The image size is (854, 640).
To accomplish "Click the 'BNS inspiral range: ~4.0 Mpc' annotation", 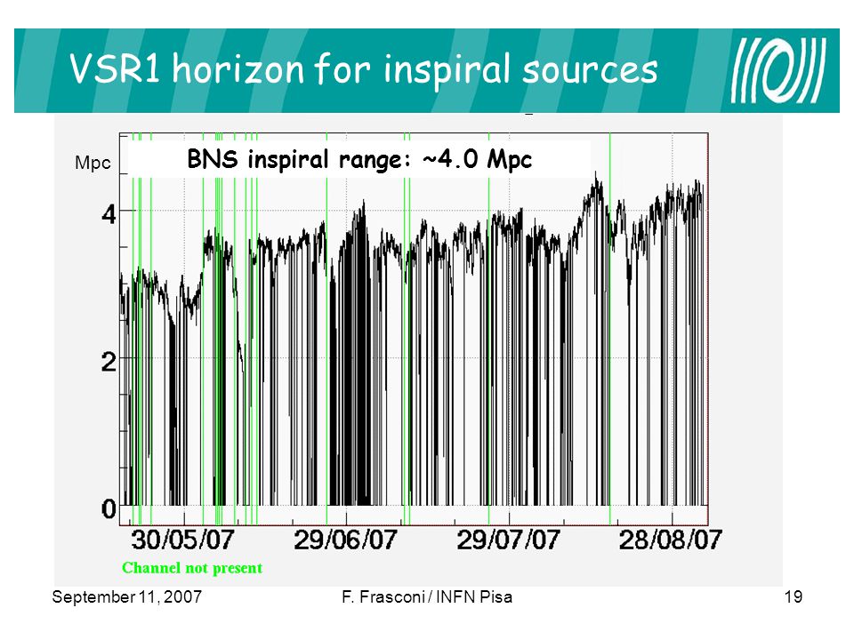I will pyautogui.click(x=359, y=159).
